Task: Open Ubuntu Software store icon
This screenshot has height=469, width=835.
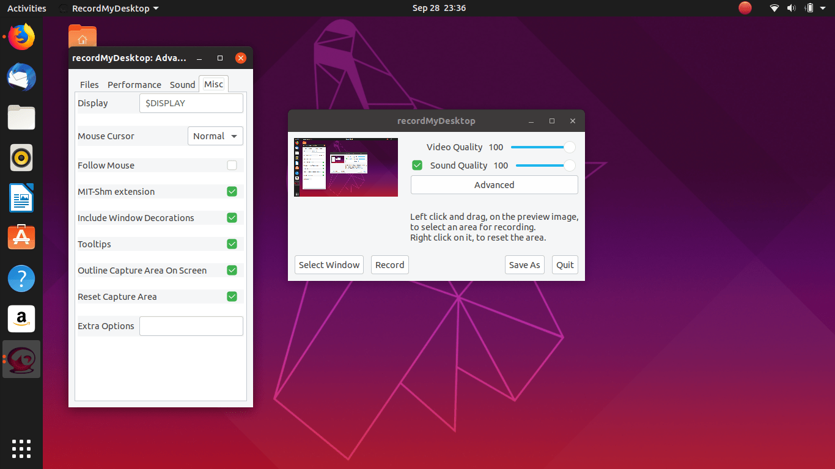Action: (x=21, y=238)
